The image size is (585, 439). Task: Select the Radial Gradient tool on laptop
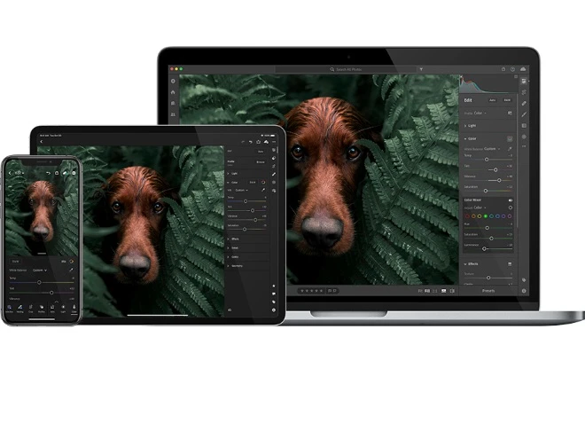pos(524,137)
